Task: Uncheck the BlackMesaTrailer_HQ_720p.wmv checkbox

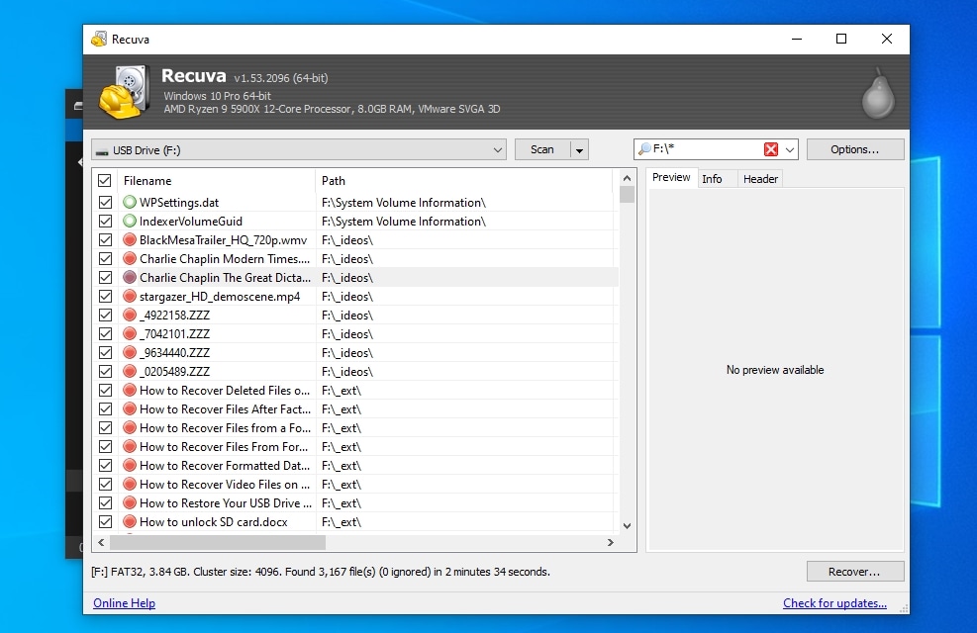Action: click(105, 239)
